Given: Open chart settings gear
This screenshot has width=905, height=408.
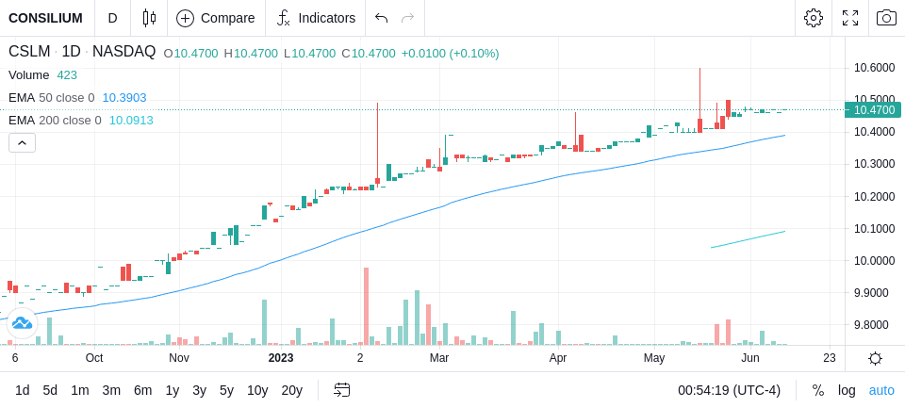Looking at the screenshot, I should 814,18.
